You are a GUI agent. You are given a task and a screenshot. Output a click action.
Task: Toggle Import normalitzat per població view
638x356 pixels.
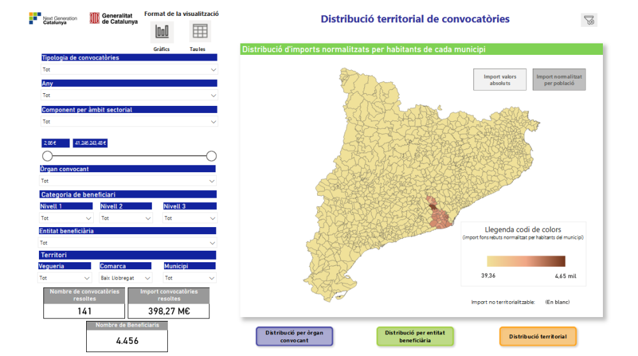click(x=558, y=80)
